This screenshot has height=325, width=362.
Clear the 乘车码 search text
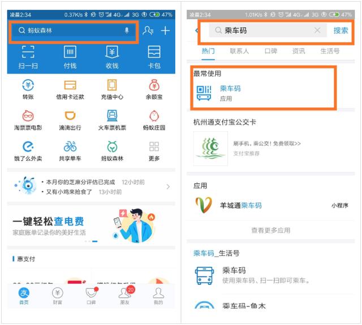click(x=317, y=31)
